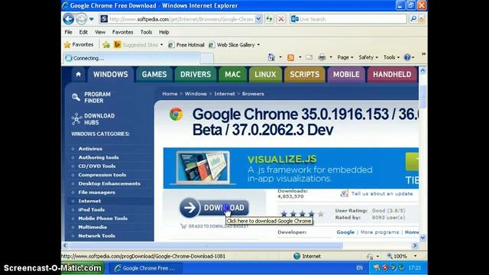Viewport: 489px width, 275px height.
Task: Click the VISUALIZE.JS banner ad
Action: [290, 168]
